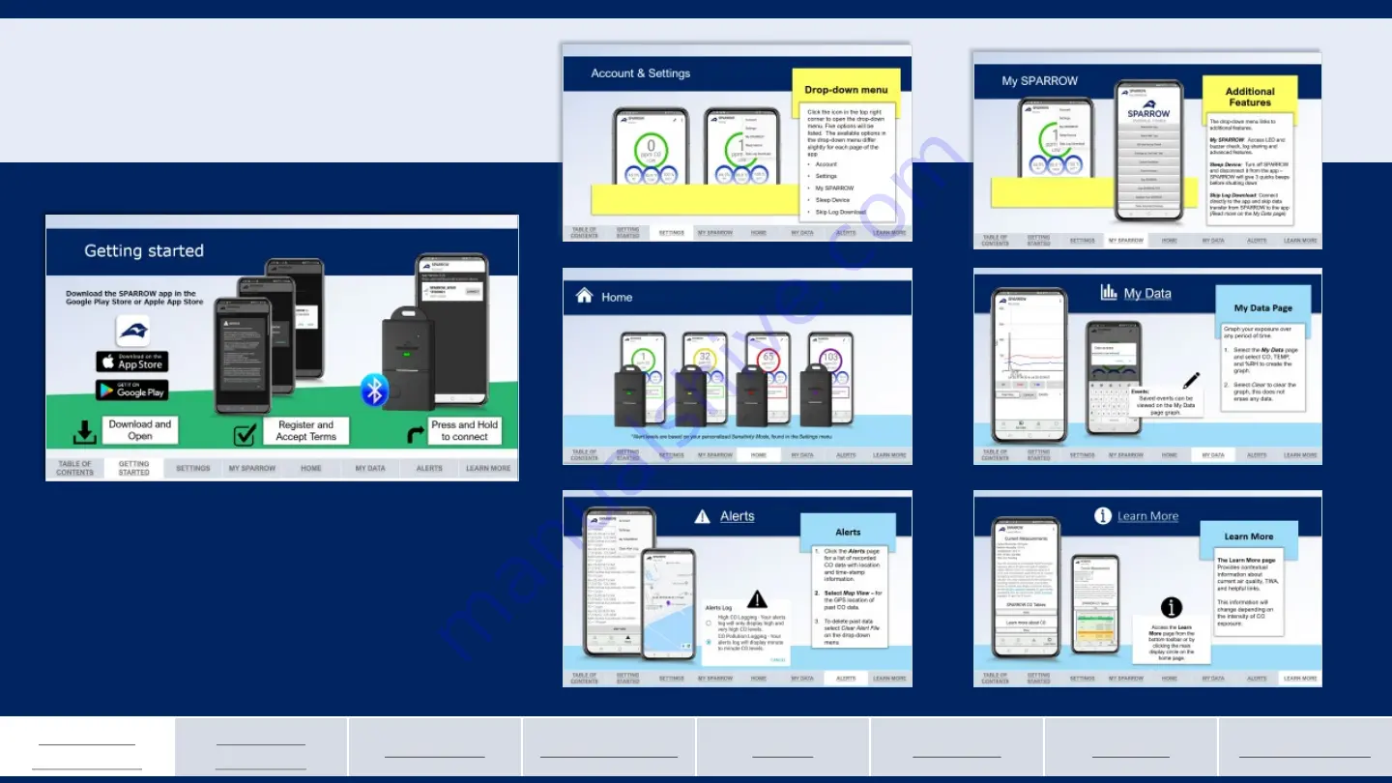
Task: Select Getting Started tab on Getting started slide
Action: pyautogui.click(x=133, y=468)
